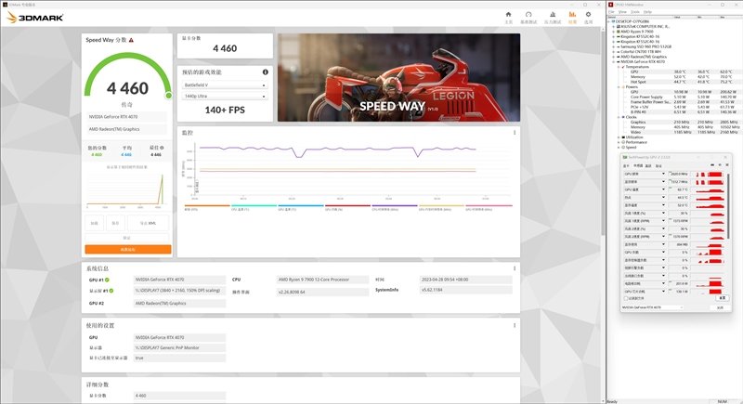Open the Options gear icon in 3DMark
Screen dimensions: 743x404
tap(588, 15)
